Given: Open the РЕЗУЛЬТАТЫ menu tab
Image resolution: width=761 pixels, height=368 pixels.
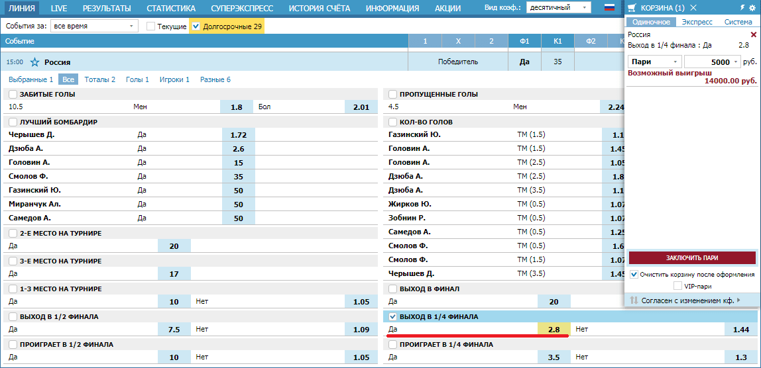Looking at the screenshot, I should (x=107, y=8).
